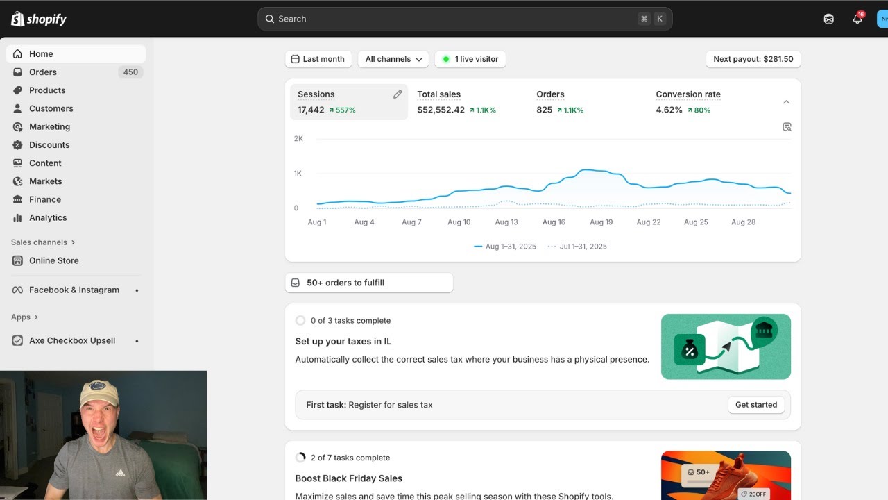Open Discounts menu item
The height and width of the screenshot is (500, 888).
[76, 144]
